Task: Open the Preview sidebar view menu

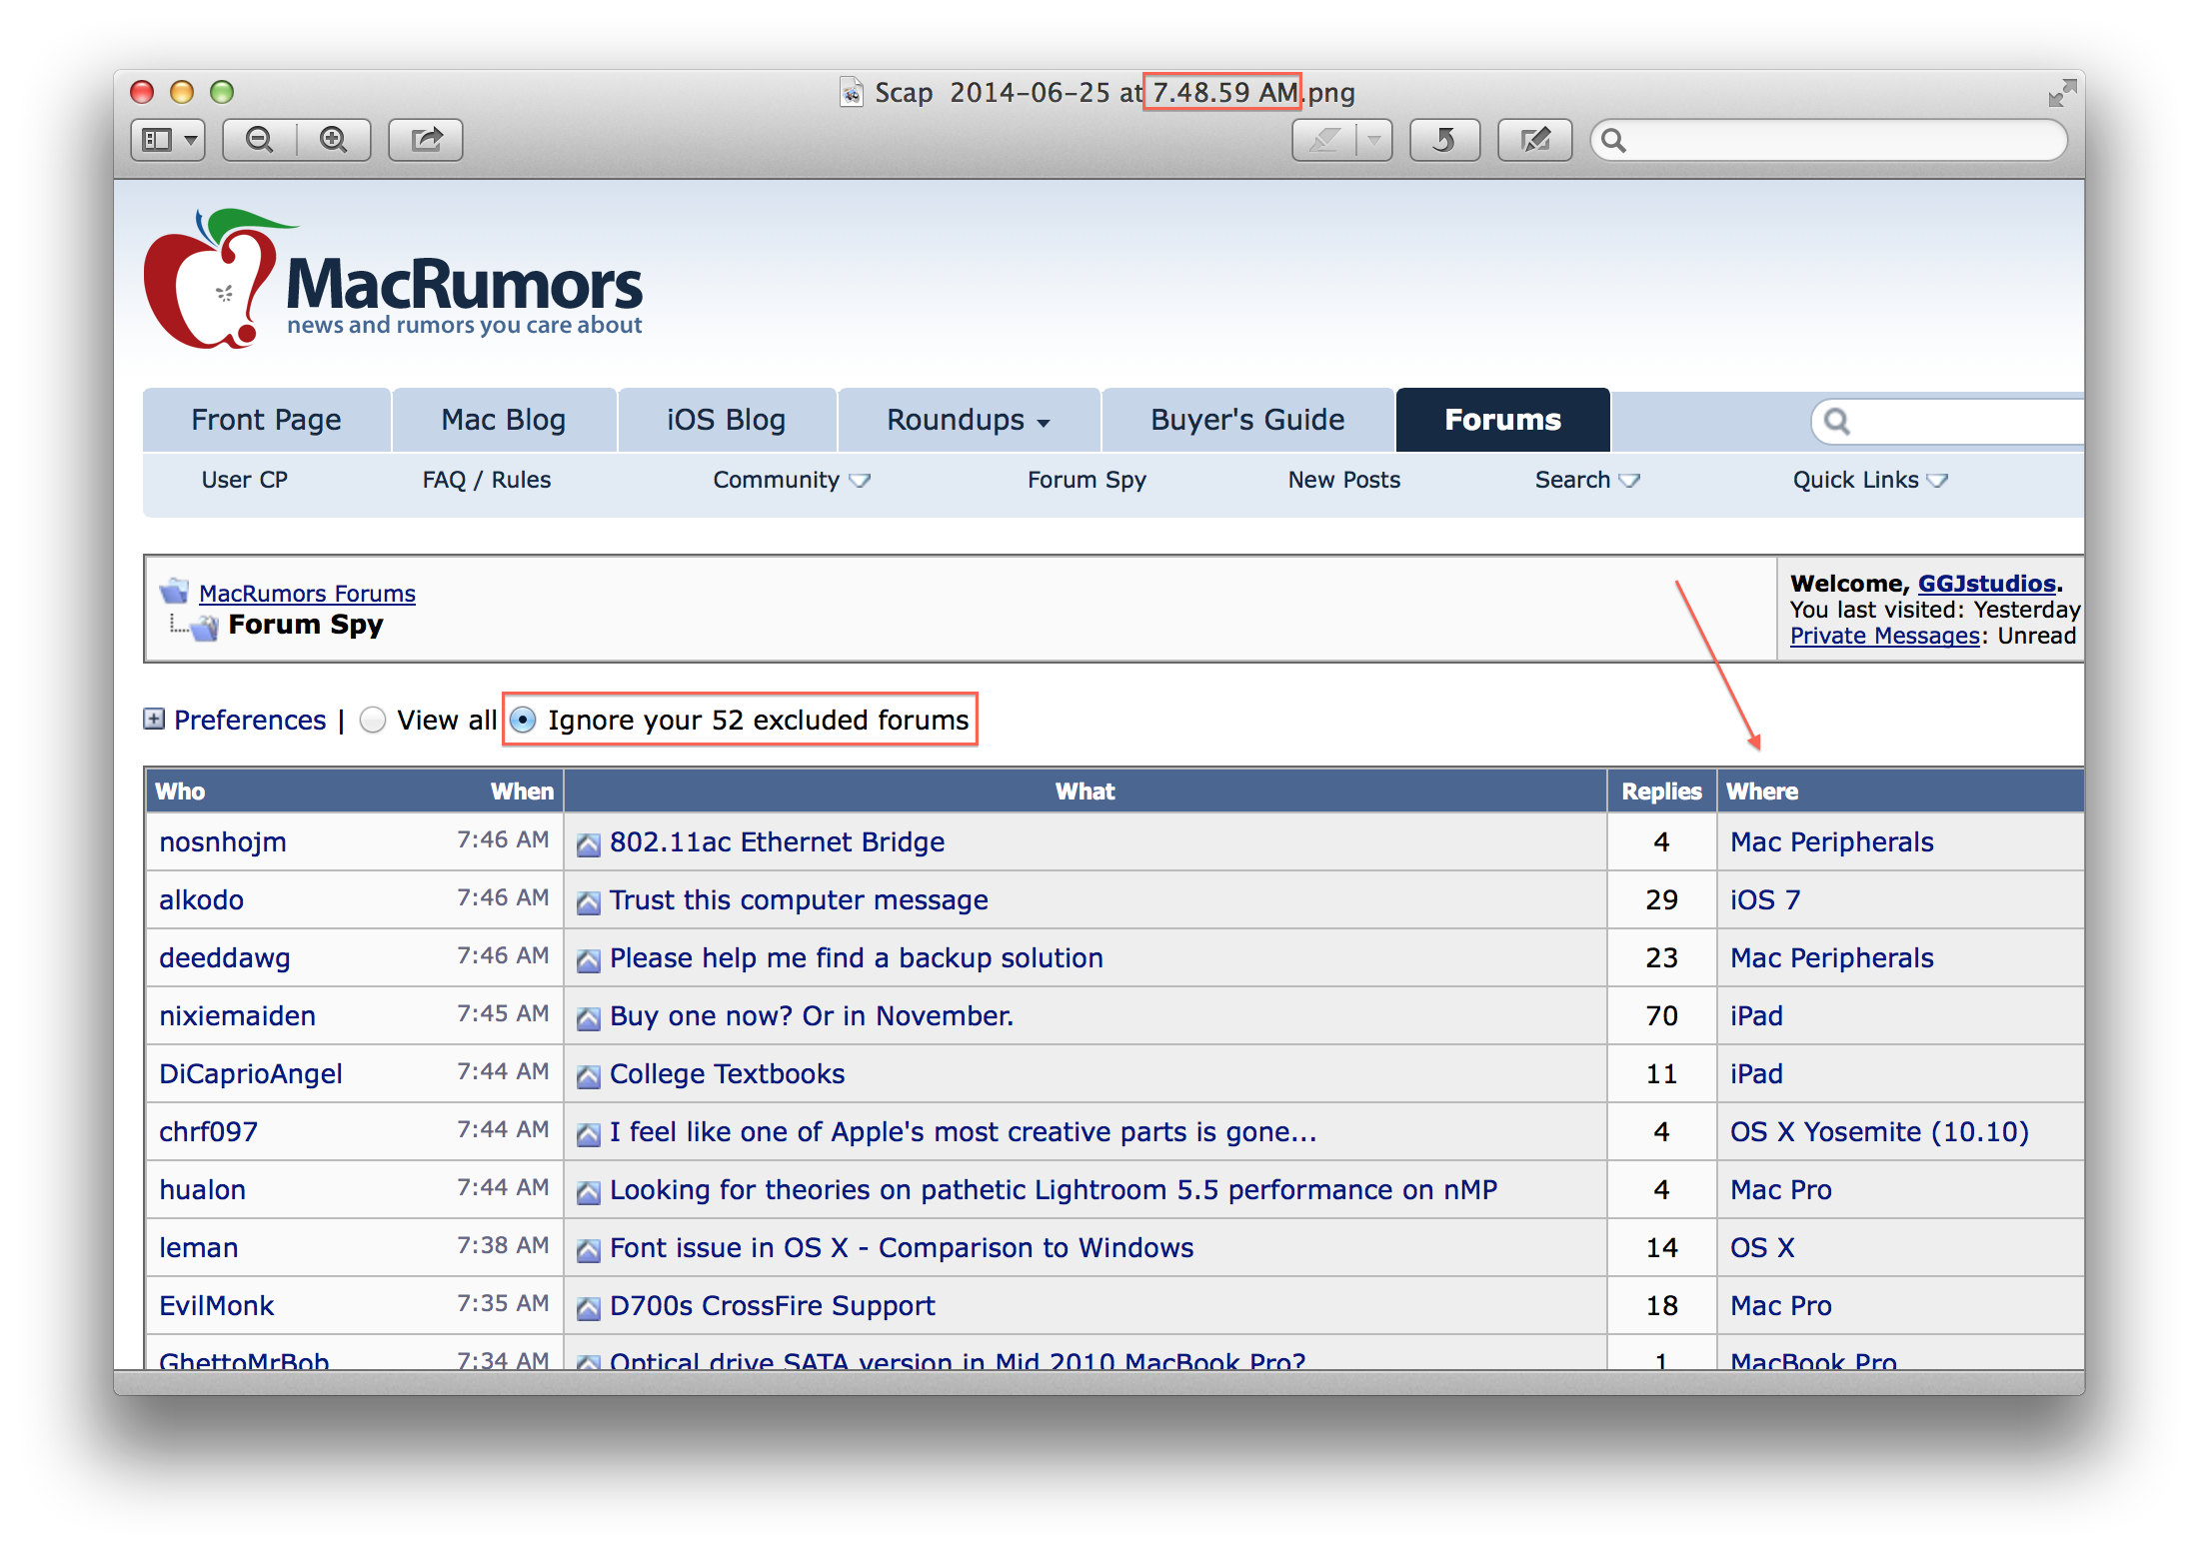Action: [168, 140]
